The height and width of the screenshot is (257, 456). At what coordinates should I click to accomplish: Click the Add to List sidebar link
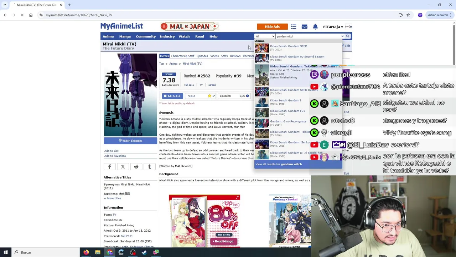(112, 151)
